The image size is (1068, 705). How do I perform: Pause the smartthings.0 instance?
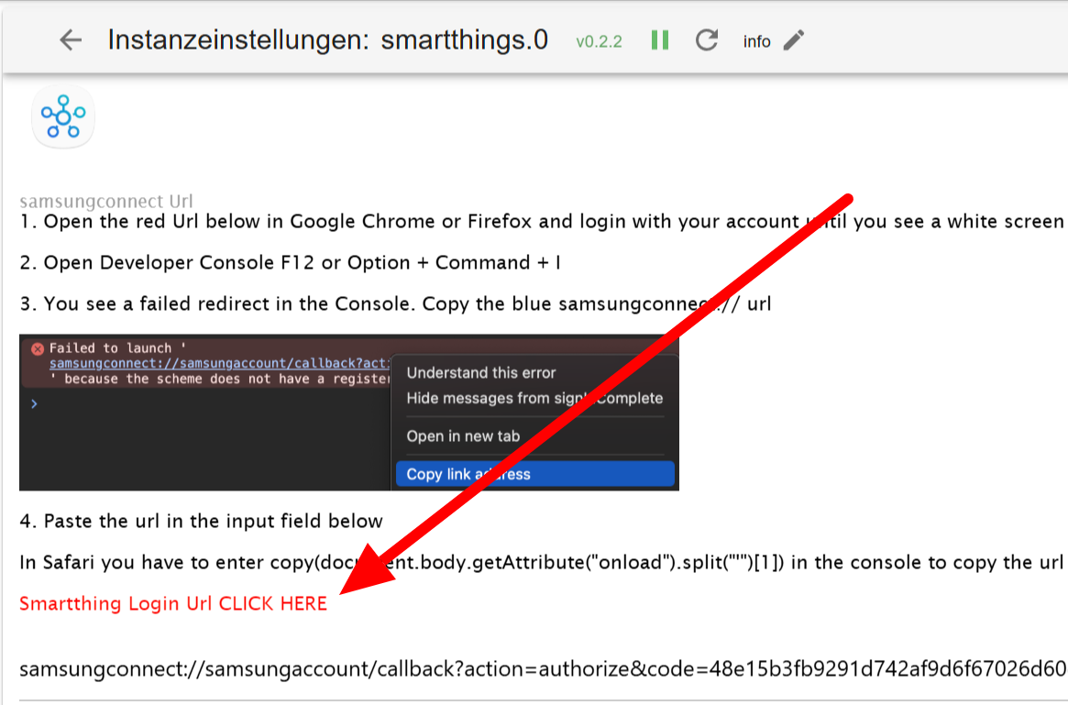point(659,40)
